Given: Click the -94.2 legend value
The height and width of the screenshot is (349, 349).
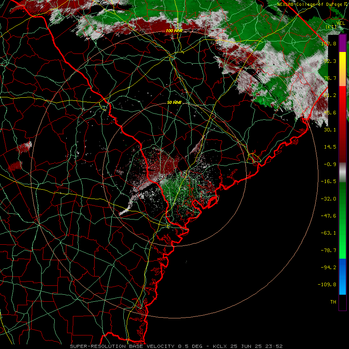Looking at the screenshot, I should [328, 268].
